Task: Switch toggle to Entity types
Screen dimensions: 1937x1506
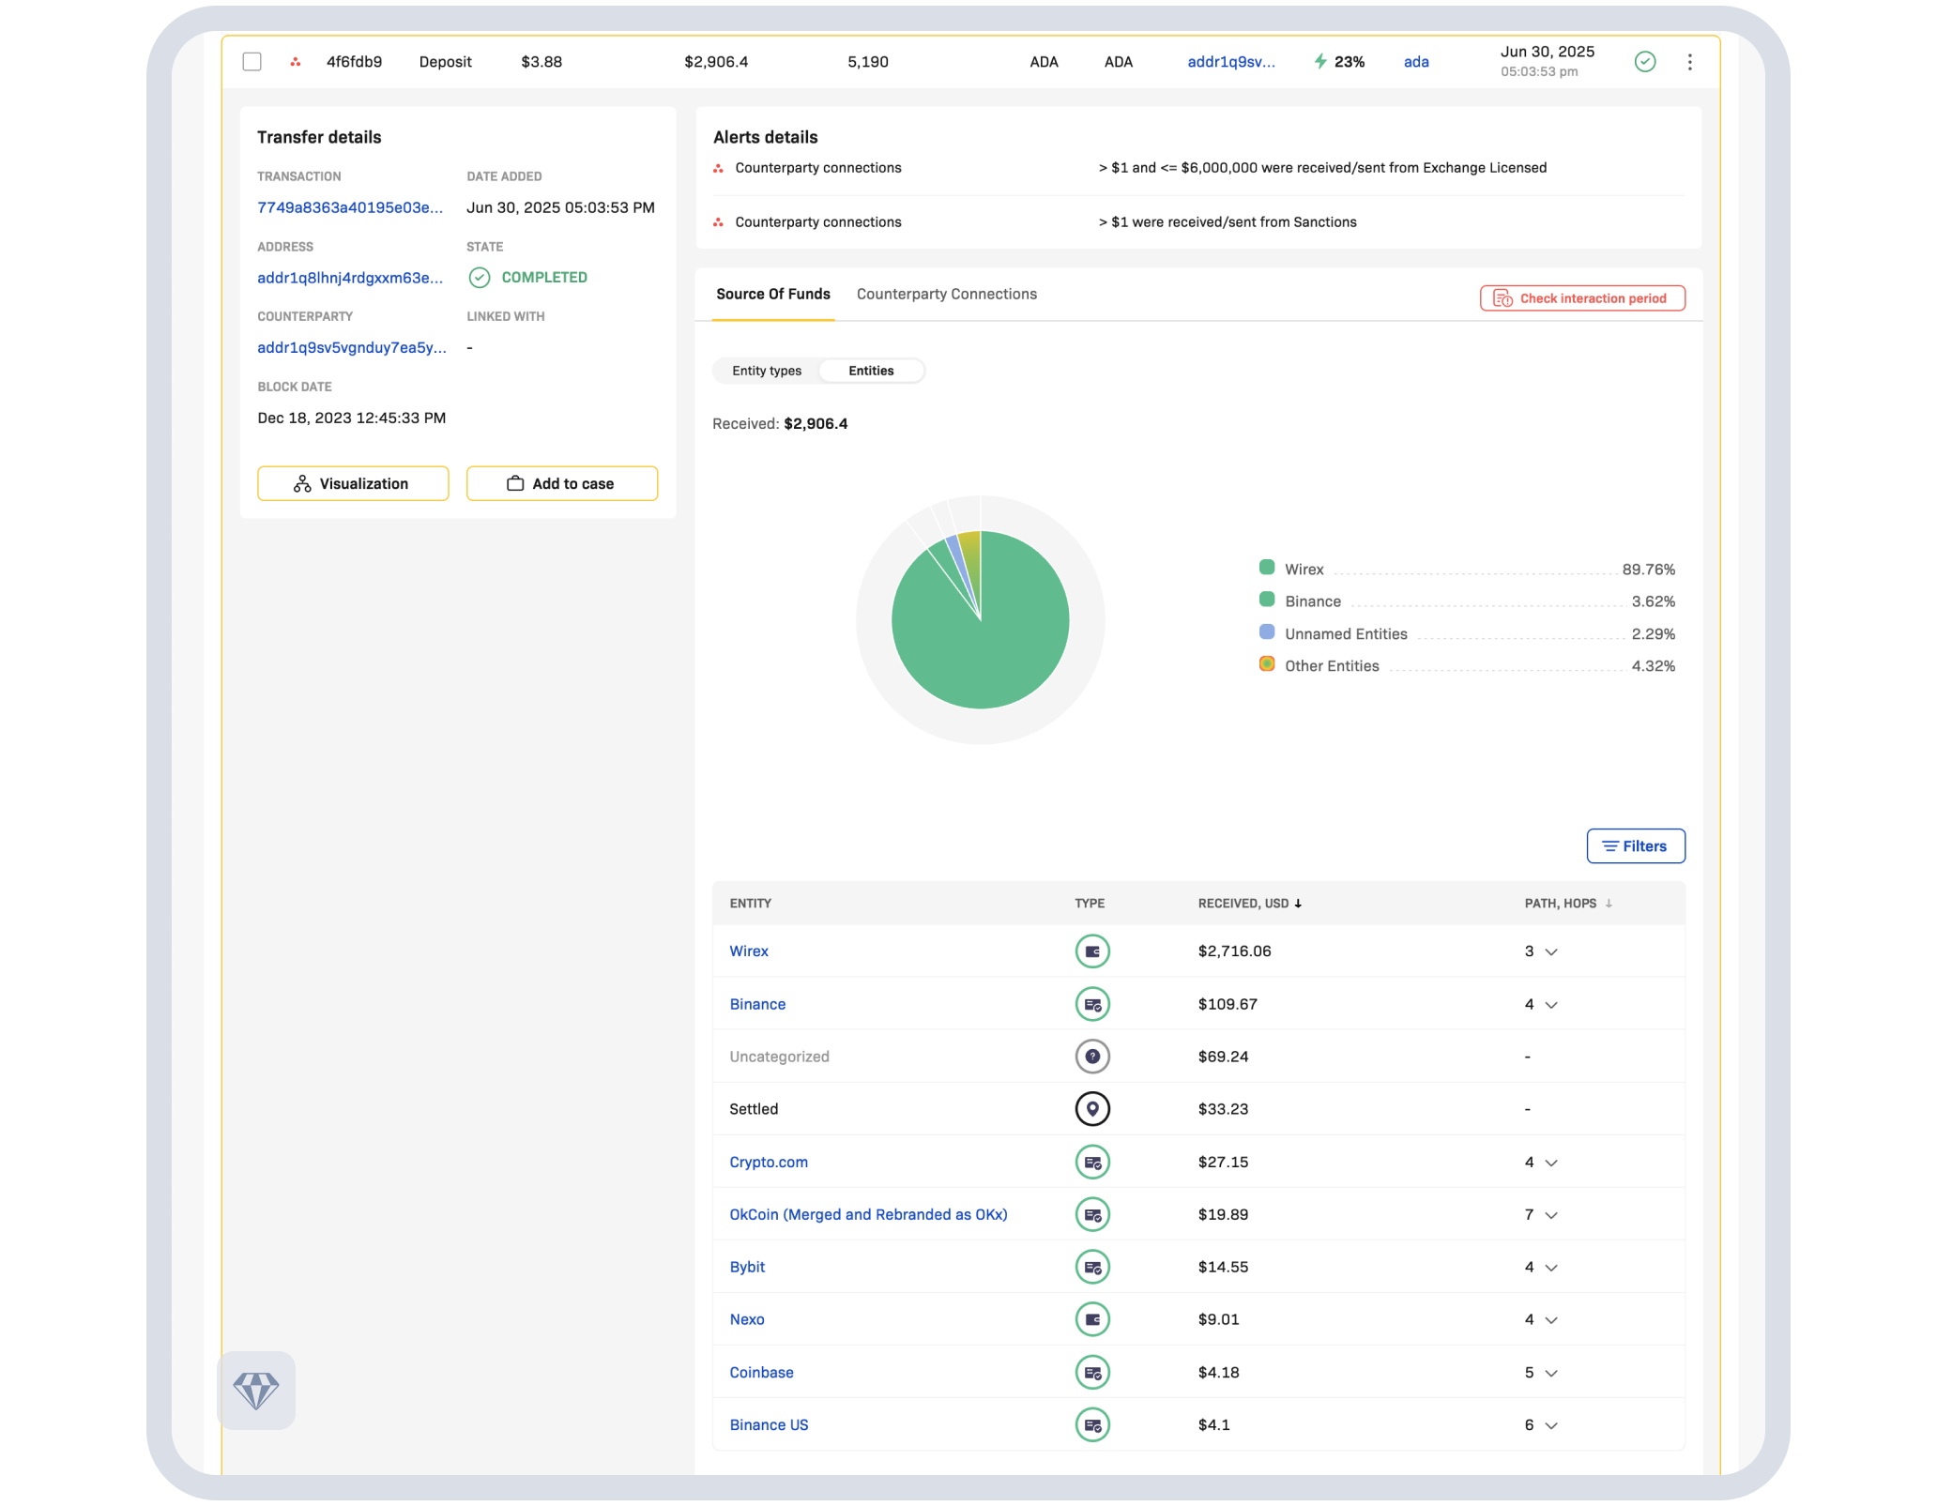Action: 766,371
